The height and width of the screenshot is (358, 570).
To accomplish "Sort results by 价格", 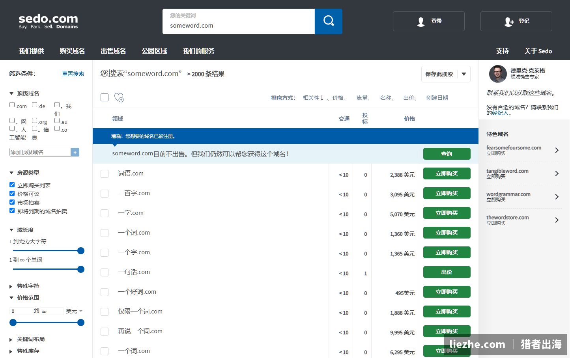I will (x=338, y=98).
